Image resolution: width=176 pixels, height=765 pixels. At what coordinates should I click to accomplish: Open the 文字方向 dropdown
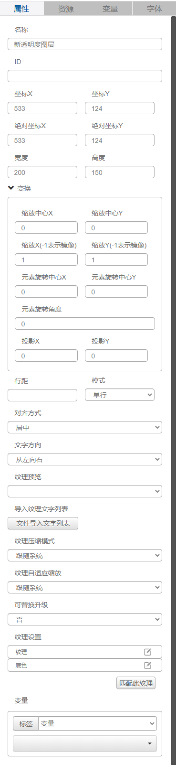[85, 459]
